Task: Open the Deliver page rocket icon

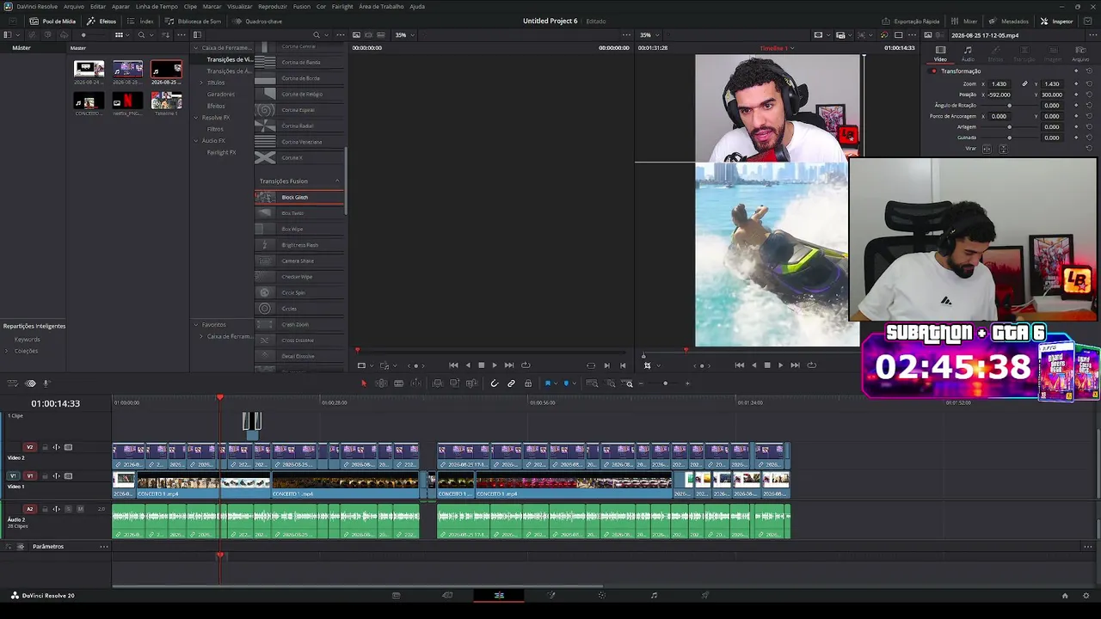Action: click(705, 595)
